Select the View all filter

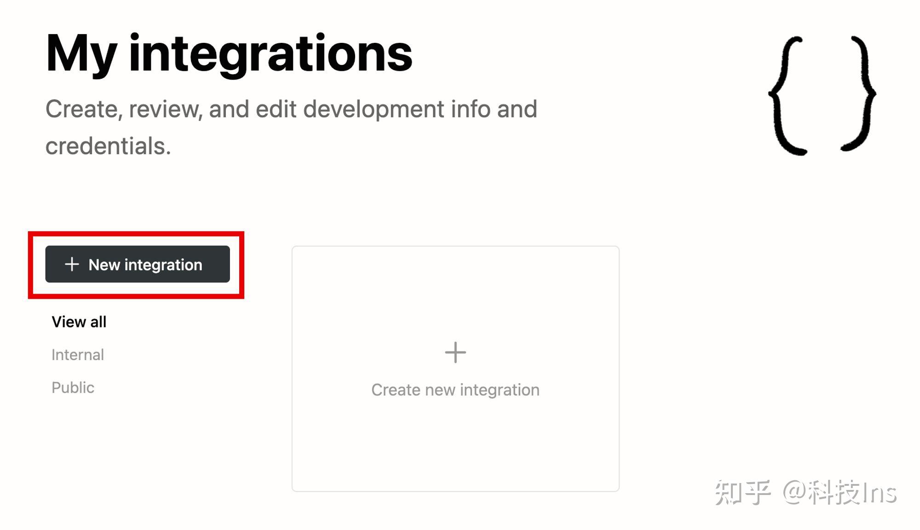click(79, 322)
